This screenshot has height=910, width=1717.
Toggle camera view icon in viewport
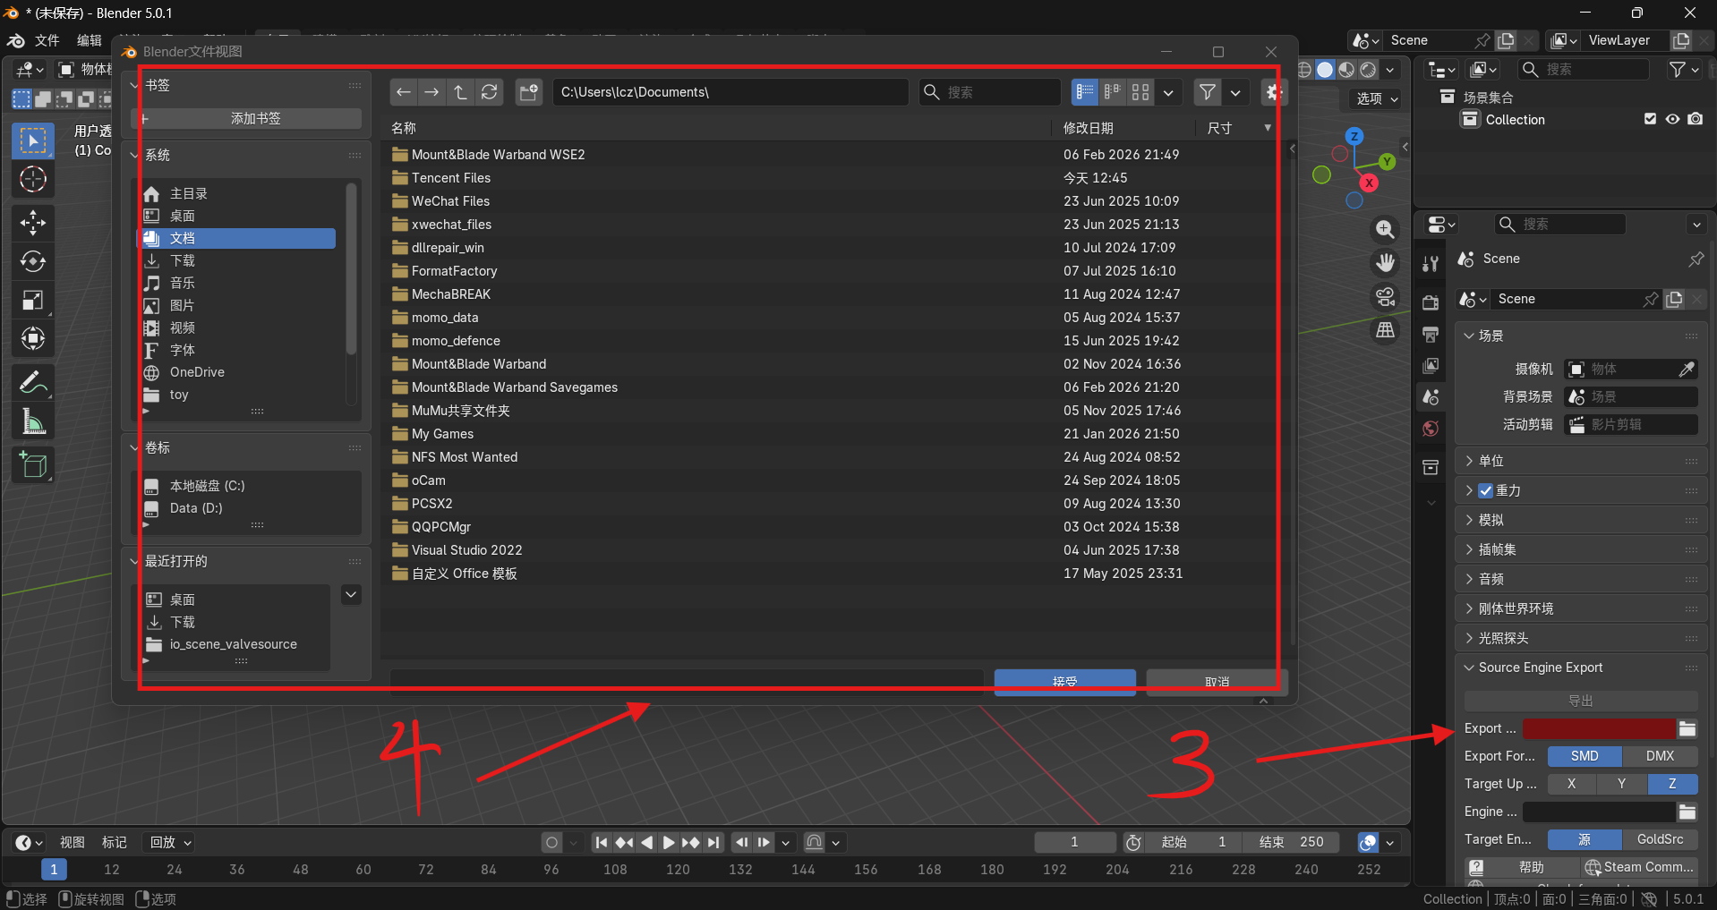pyautogui.click(x=1385, y=297)
